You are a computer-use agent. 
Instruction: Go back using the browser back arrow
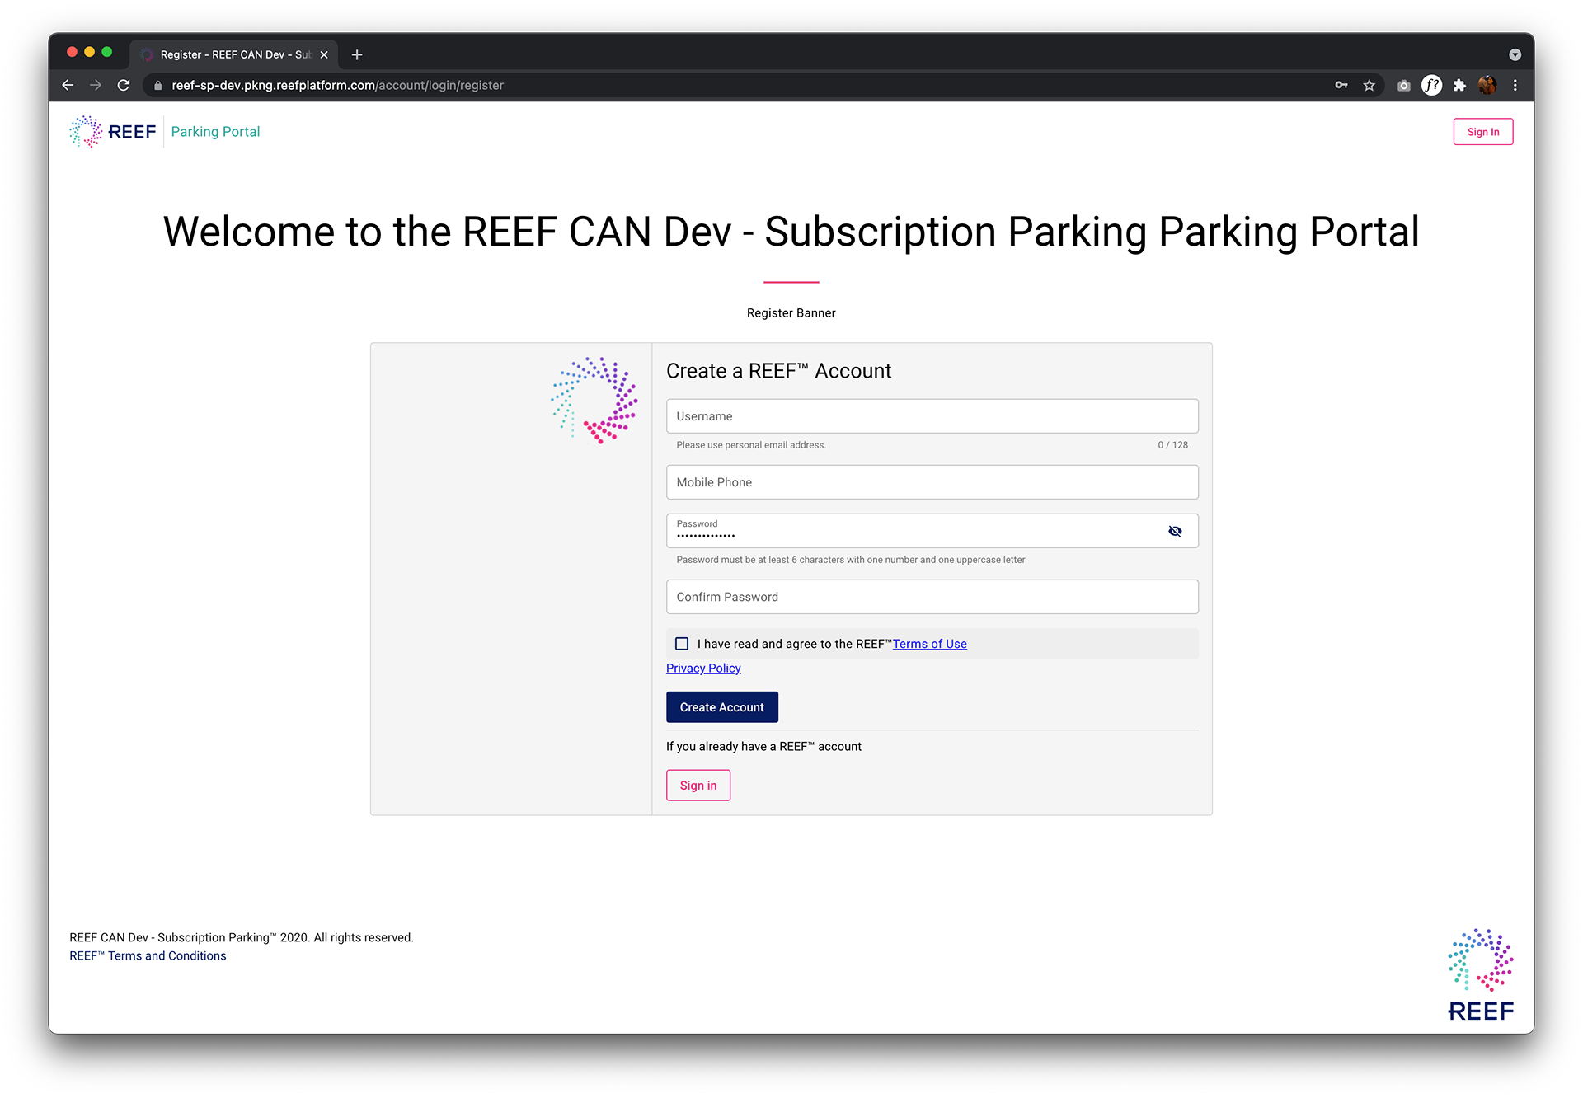68,85
